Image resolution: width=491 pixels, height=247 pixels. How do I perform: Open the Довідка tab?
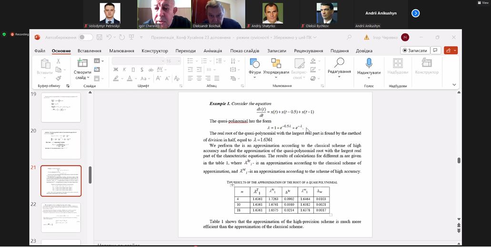coord(364,51)
